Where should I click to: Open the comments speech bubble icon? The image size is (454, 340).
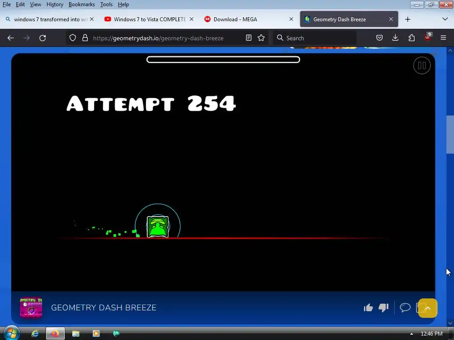405,307
